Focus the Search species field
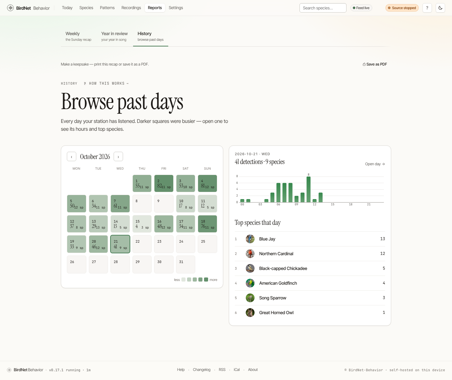 coord(323,8)
